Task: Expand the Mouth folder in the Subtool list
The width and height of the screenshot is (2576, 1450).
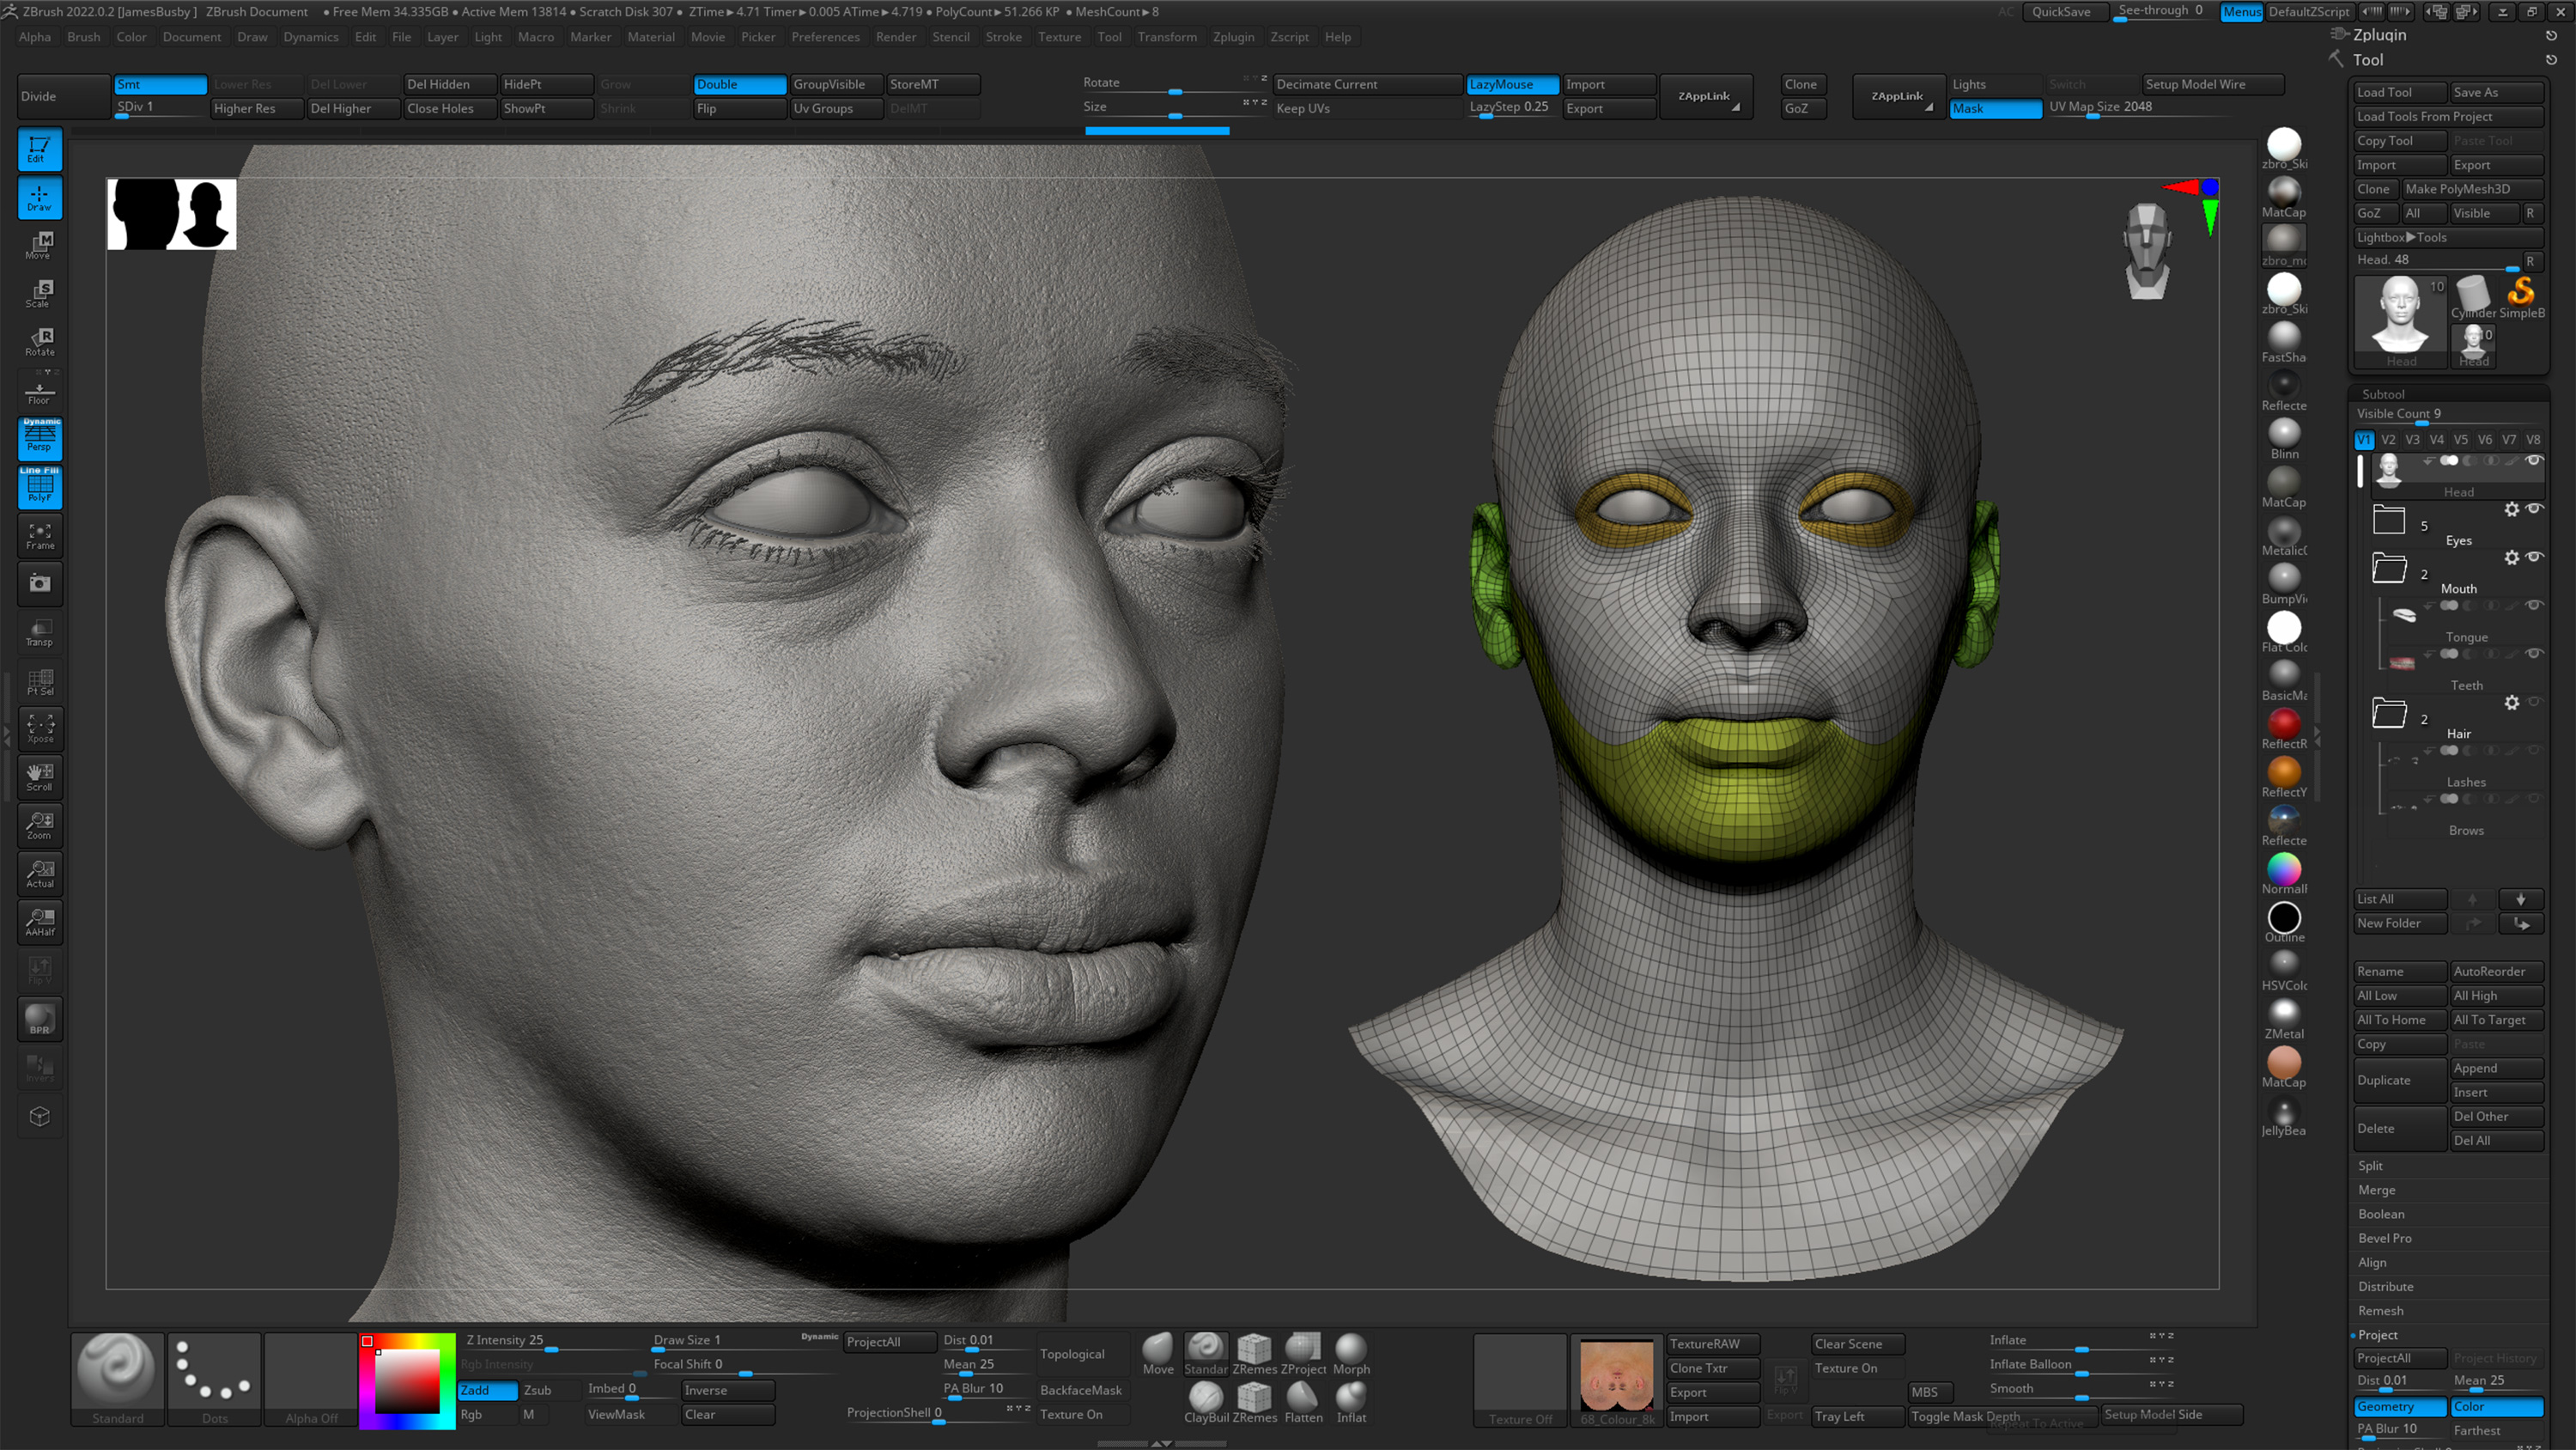Action: point(2390,570)
